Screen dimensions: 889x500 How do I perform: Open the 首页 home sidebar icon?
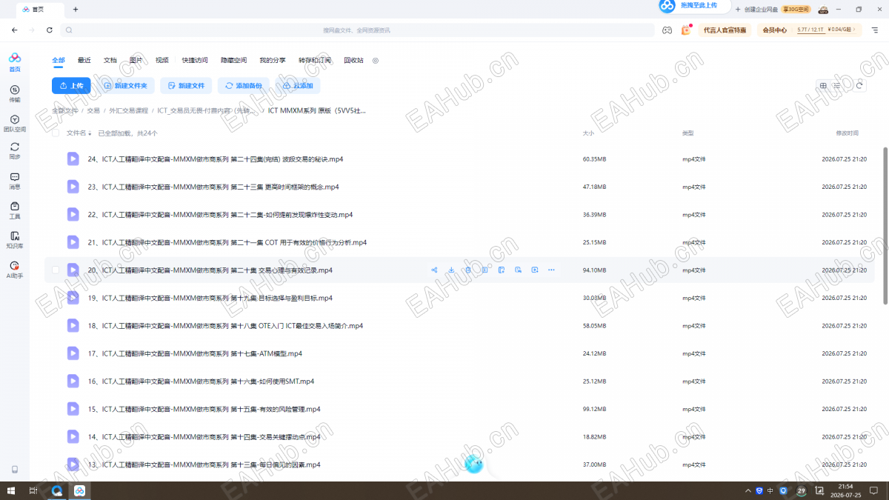click(x=15, y=62)
